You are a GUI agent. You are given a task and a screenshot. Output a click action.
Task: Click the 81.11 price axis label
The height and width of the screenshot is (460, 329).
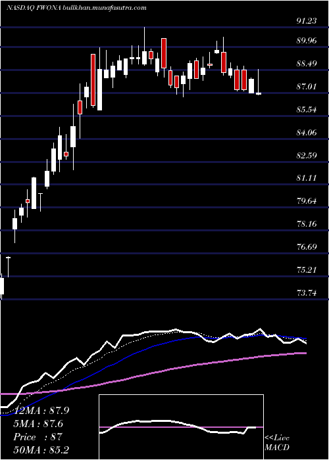coord(307,178)
